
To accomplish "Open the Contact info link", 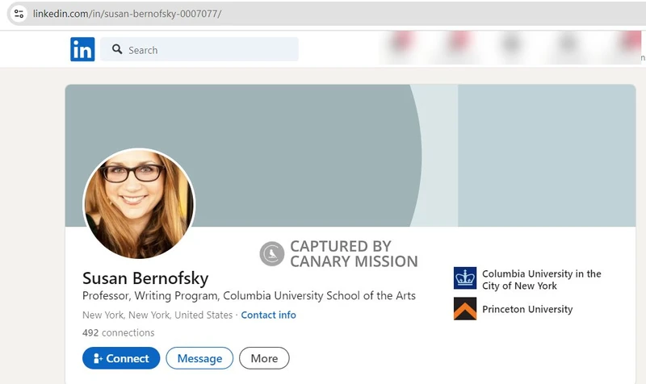I will [268, 315].
